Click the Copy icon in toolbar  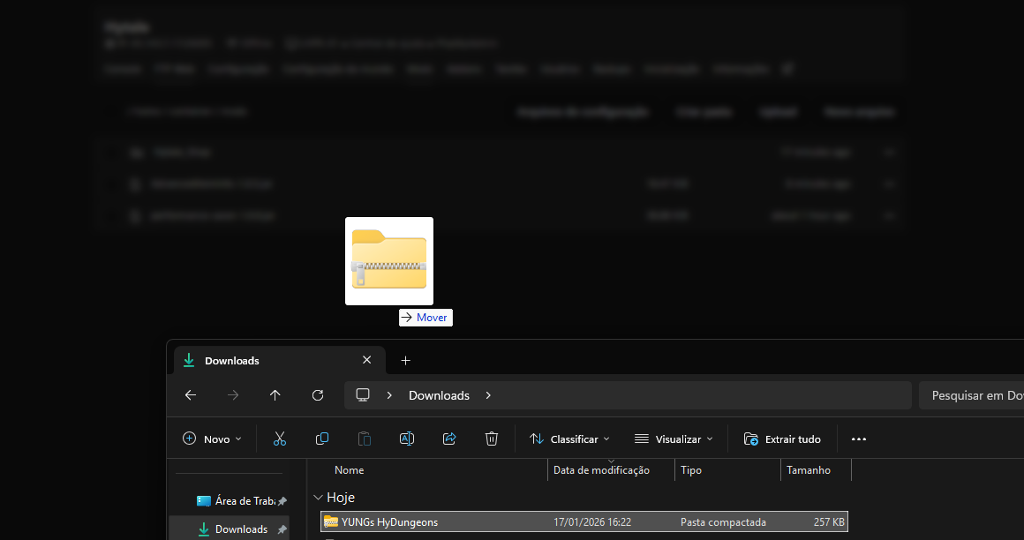click(x=322, y=439)
